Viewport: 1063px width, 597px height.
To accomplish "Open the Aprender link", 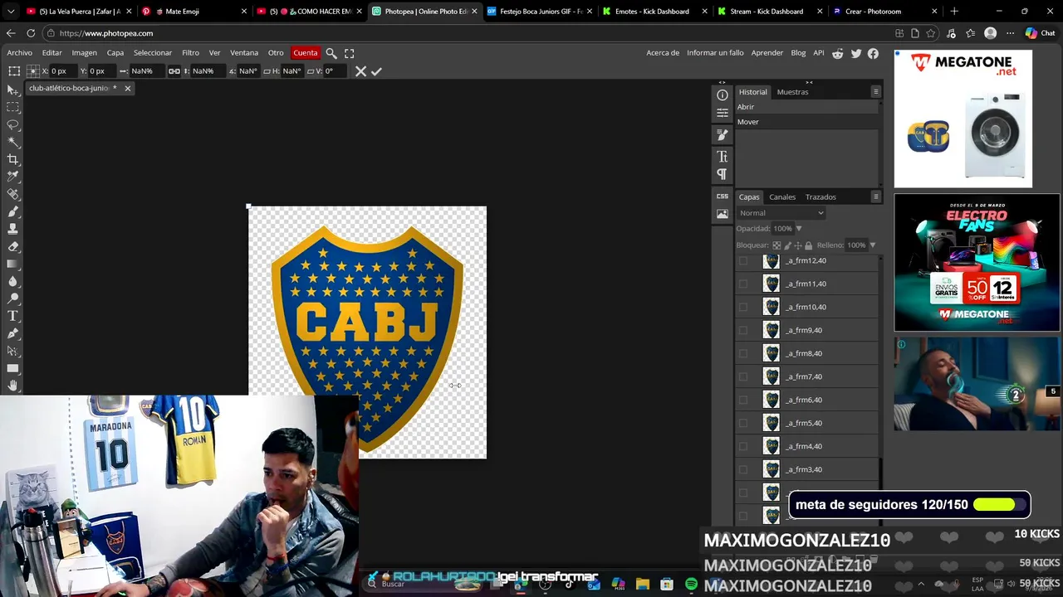I will pos(767,53).
